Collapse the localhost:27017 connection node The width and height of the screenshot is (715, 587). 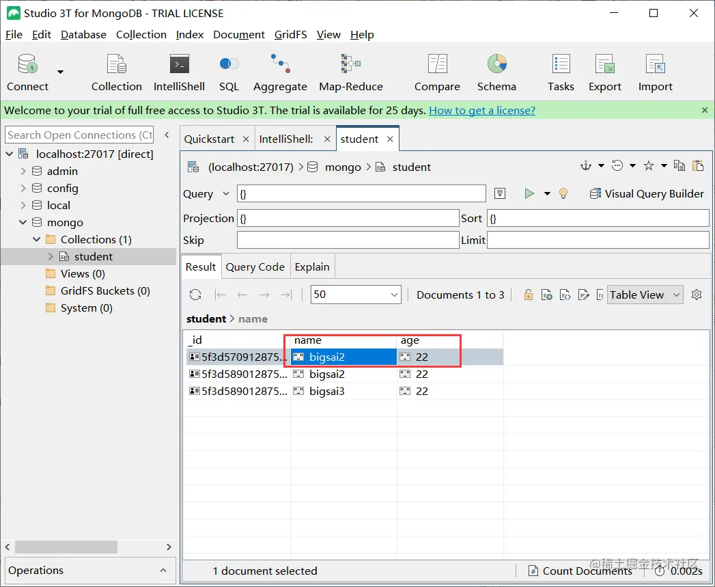(9, 154)
